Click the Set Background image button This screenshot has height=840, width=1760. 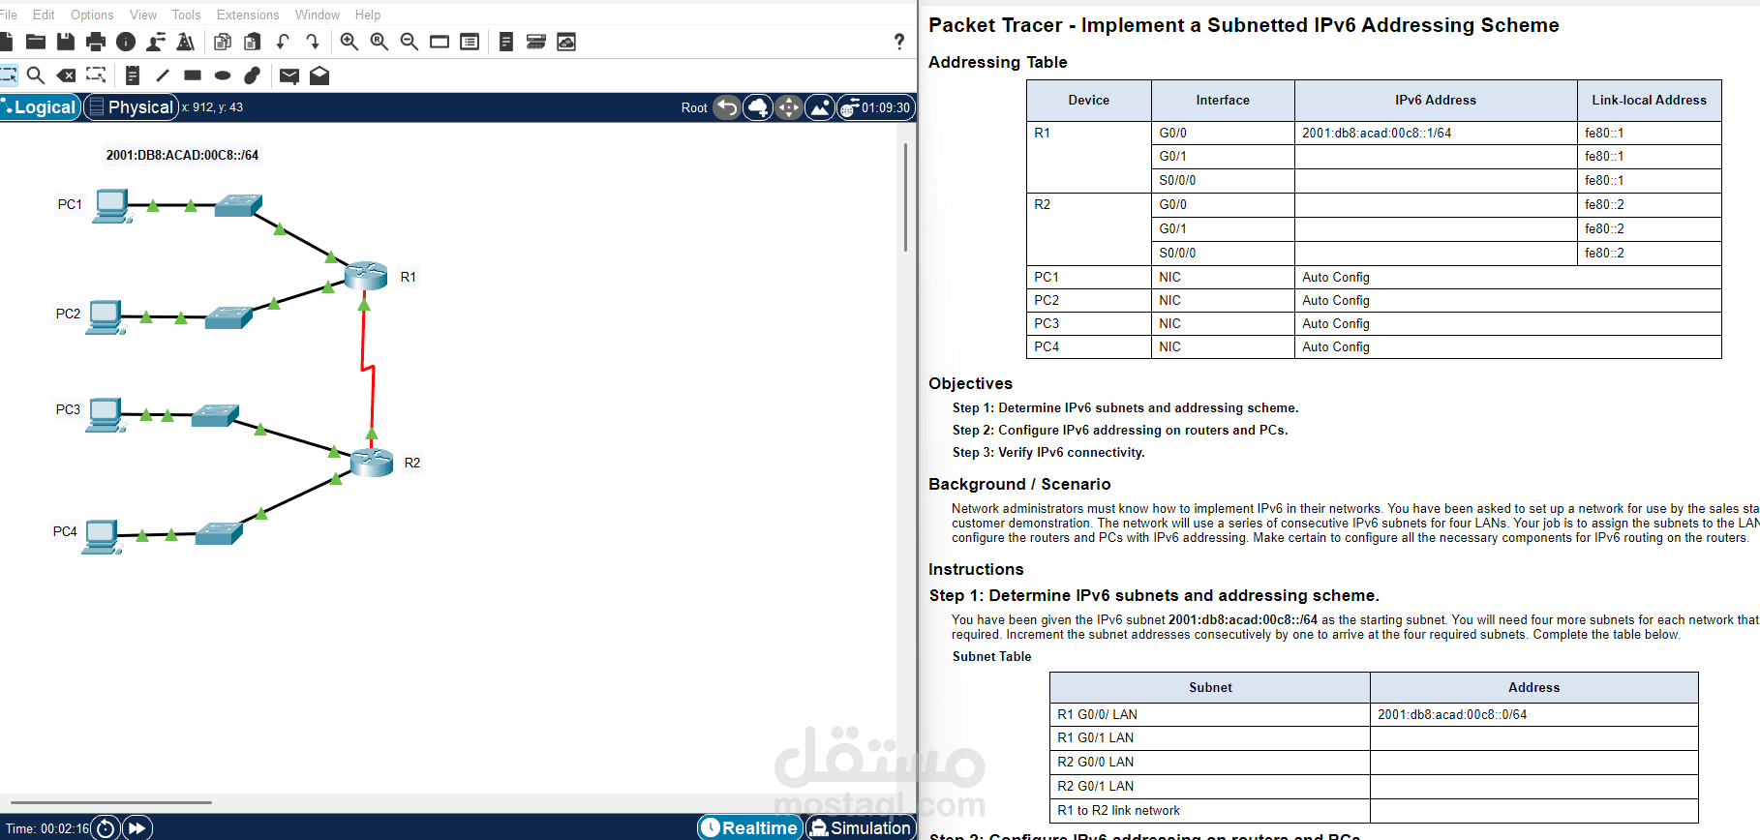click(820, 107)
